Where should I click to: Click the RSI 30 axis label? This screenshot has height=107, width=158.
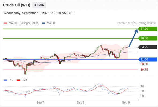[142, 96]
